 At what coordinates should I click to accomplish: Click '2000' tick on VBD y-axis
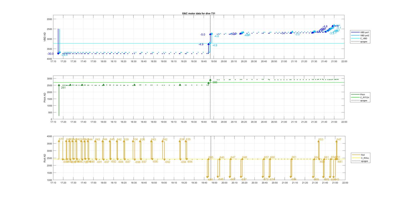tap(49, 19)
